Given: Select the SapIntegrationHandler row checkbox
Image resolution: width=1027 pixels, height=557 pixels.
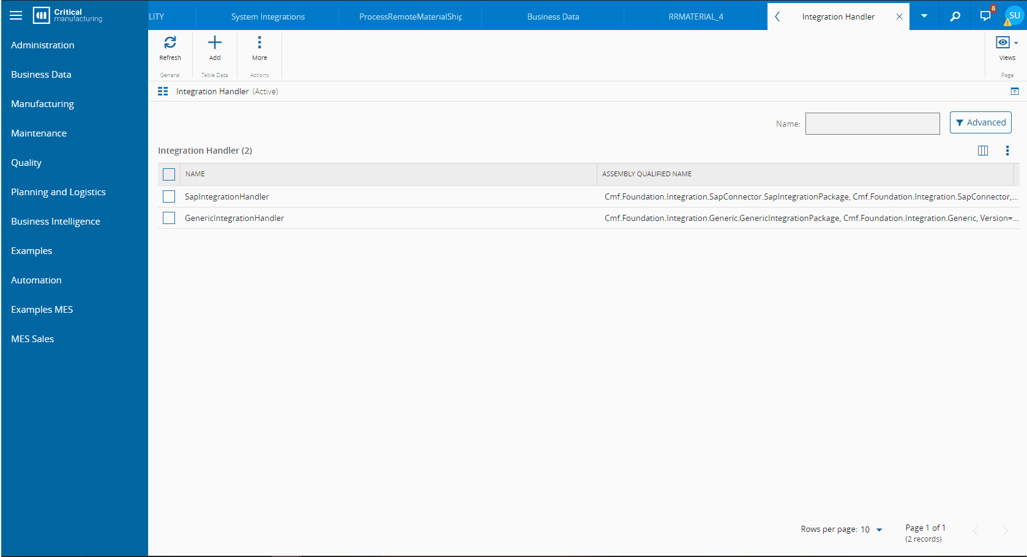Looking at the screenshot, I should [x=169, y=196].
